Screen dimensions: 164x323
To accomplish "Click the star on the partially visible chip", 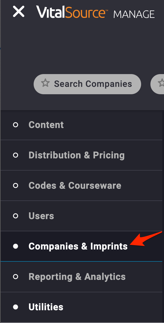I will point(161,83).
